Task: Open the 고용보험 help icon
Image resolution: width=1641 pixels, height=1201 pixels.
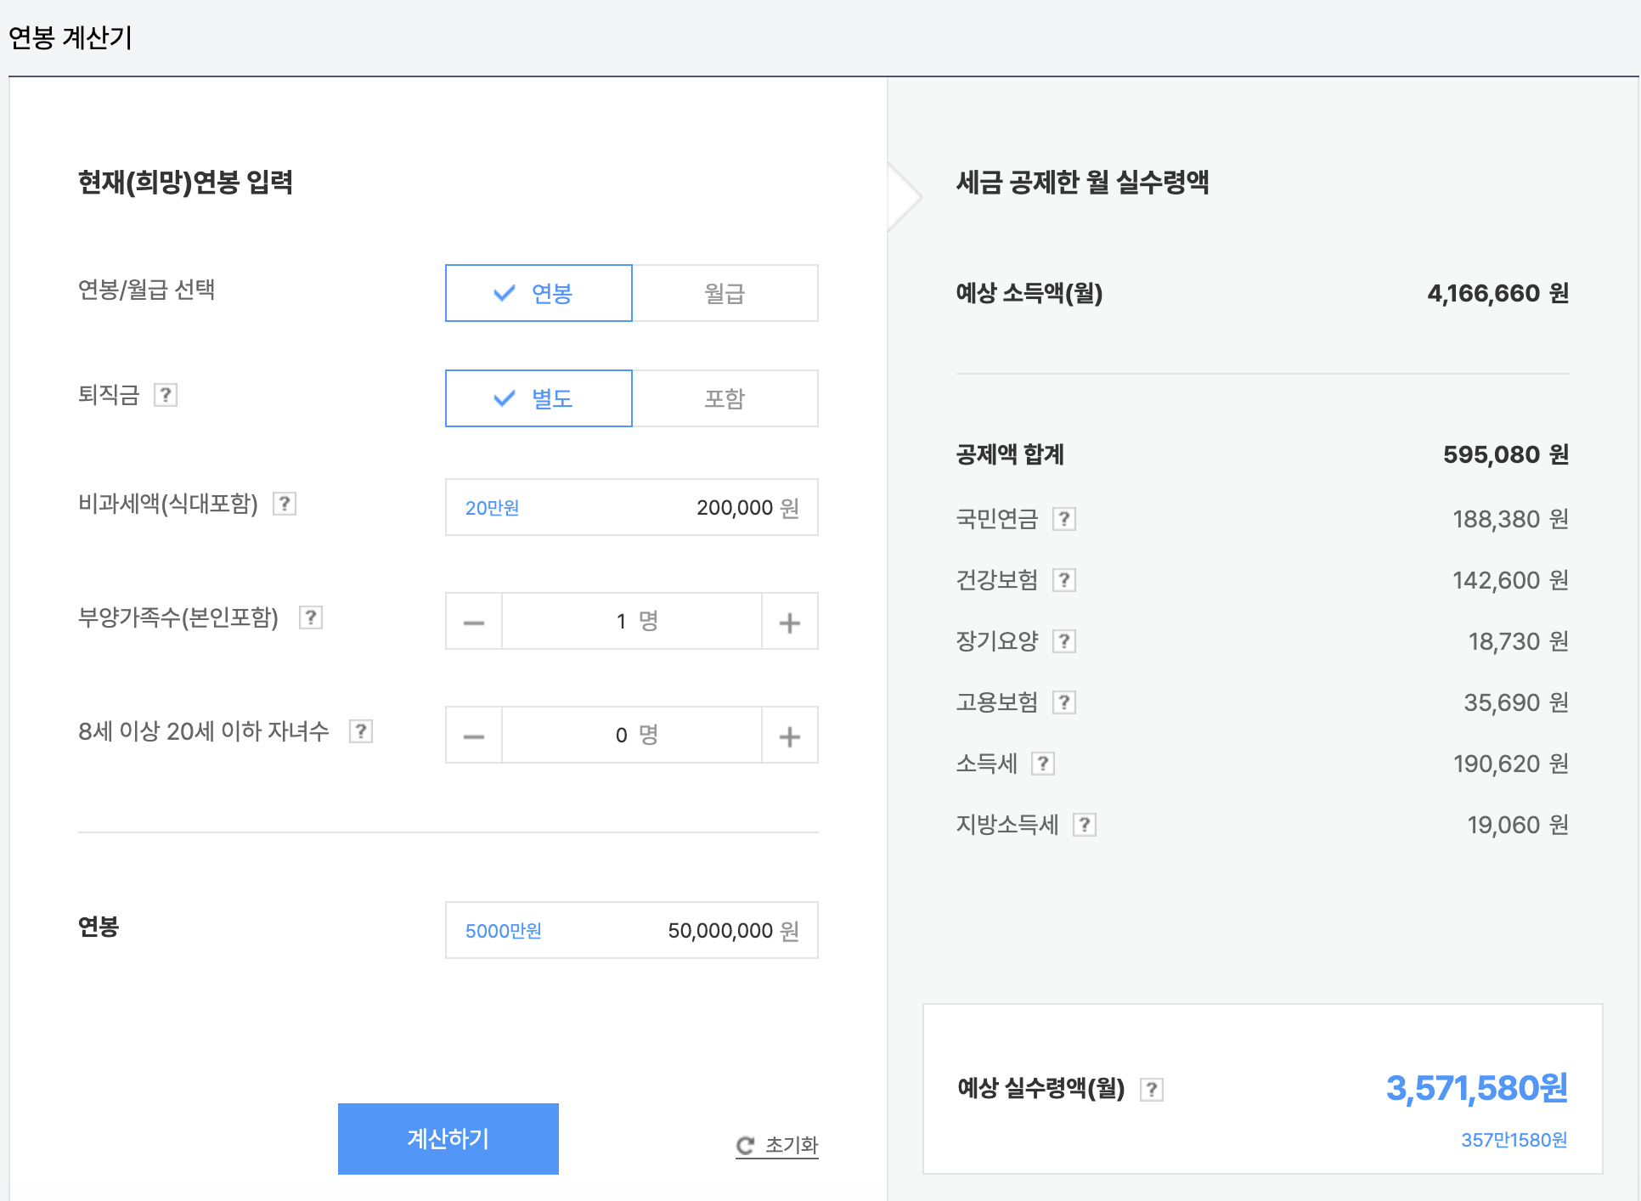Action: click(1064, 702)
